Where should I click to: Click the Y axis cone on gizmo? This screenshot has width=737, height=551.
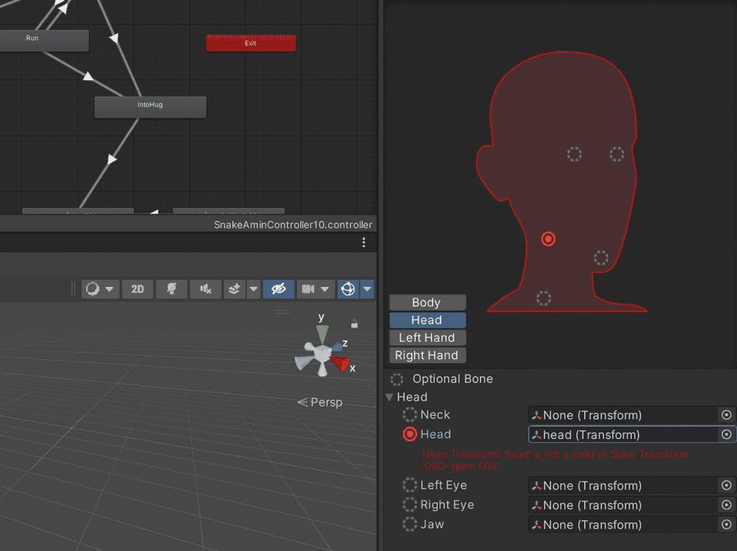pos(322,334)
